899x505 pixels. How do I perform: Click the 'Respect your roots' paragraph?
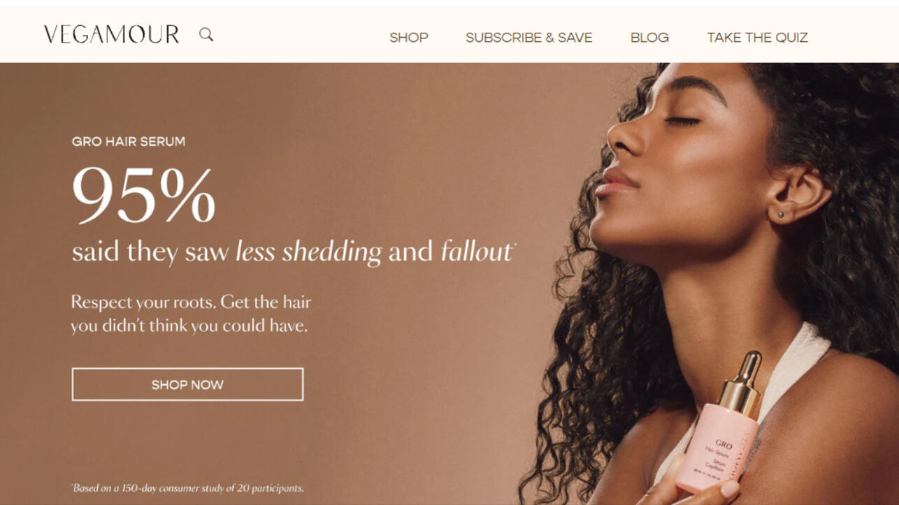[191, 314]
